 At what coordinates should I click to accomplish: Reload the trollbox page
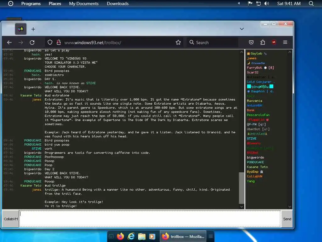32,43
